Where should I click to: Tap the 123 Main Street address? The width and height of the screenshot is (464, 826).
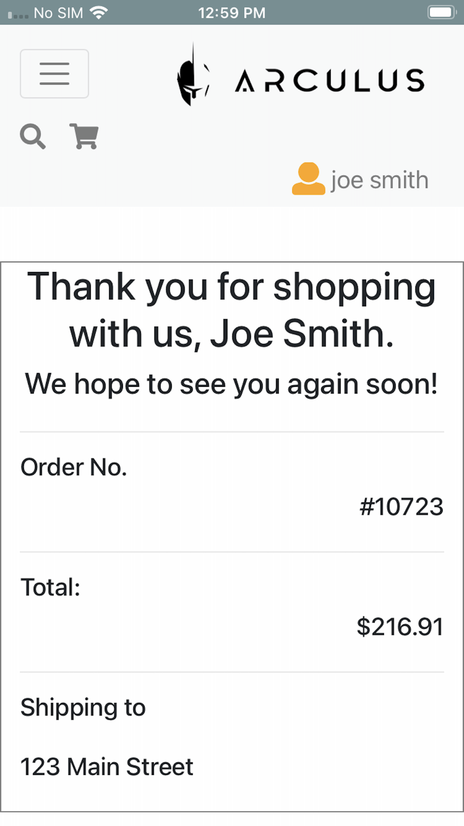click(x=107, y=767)
